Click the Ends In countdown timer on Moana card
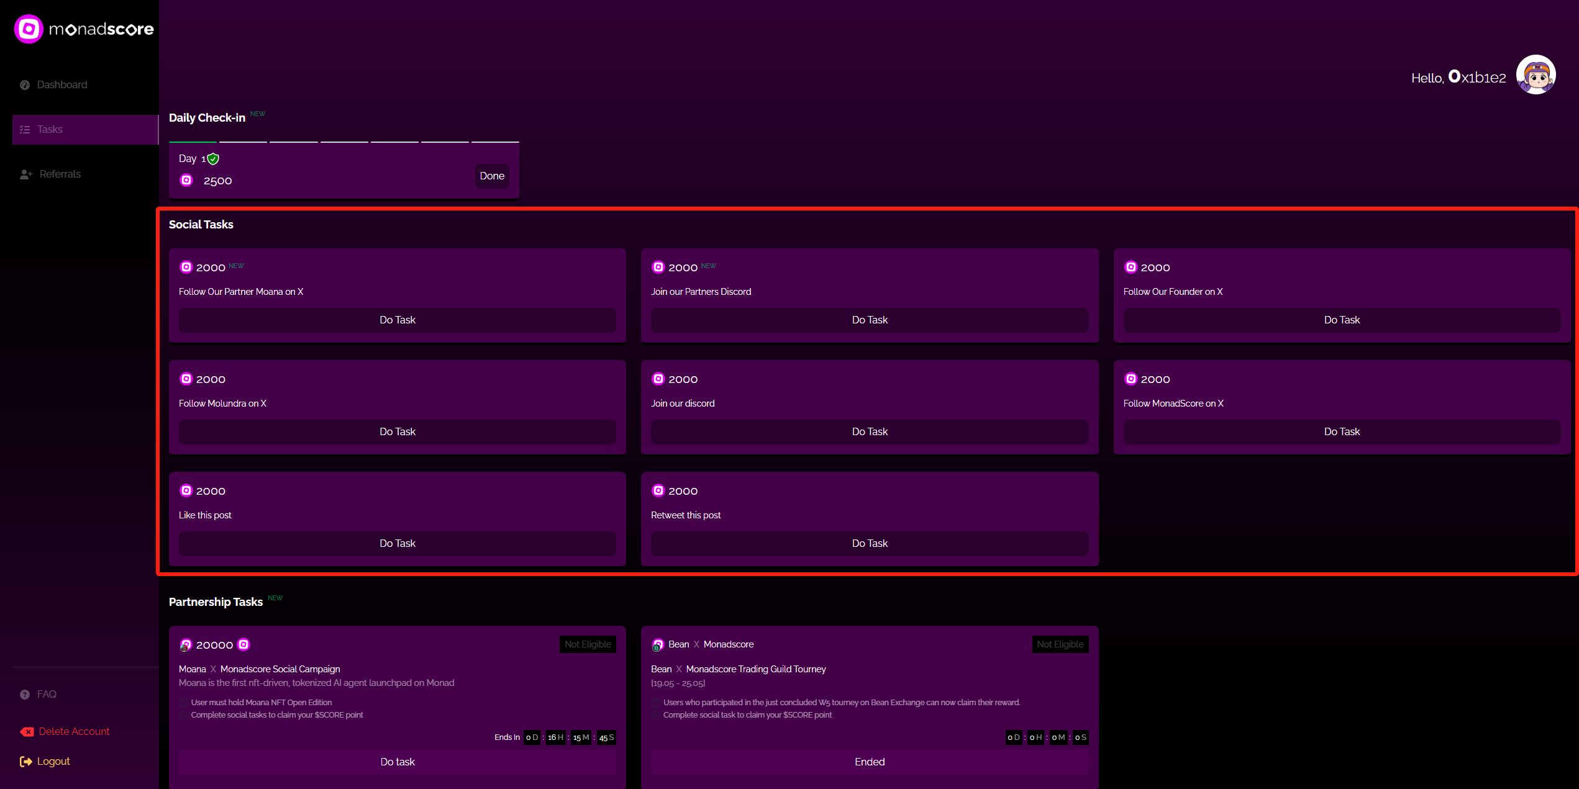The width and height of the screenshot is (1579, 789). click(555, 737)
